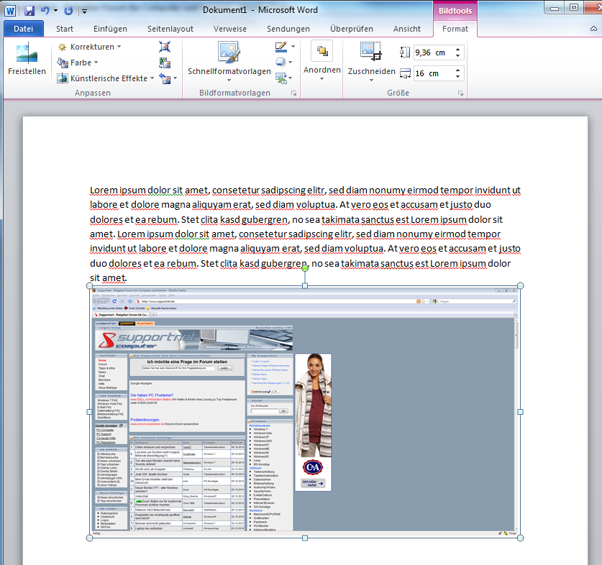The height and width of the screenshot is (565, 602).
Task: Click the Save icon in Quick Access Toolbar
Action: coord(29,9)
